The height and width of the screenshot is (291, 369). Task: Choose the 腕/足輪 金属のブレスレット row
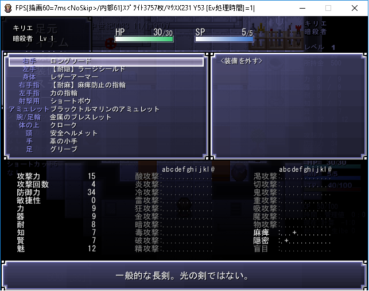[106, 117]
